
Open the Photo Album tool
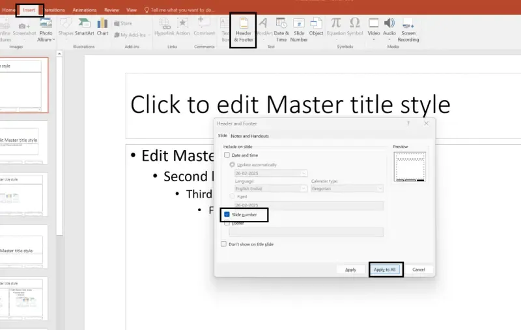(46, 30)
